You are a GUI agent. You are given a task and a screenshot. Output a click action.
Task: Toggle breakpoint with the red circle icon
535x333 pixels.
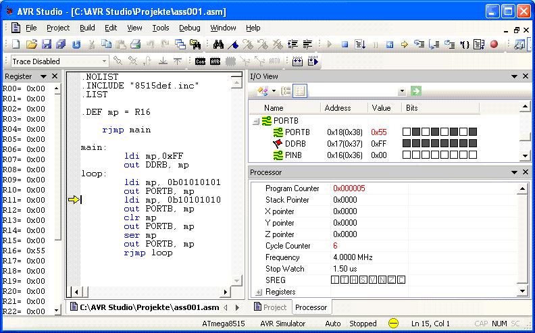point(494,44)
